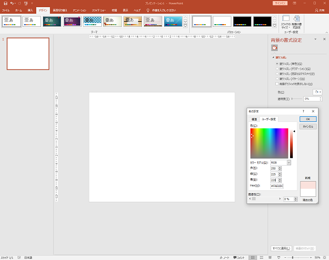Image resolution: width=329 pixels, height=260 pixels.
Task: Click the Format Background ribbon icon
Action: coord(297,22)
